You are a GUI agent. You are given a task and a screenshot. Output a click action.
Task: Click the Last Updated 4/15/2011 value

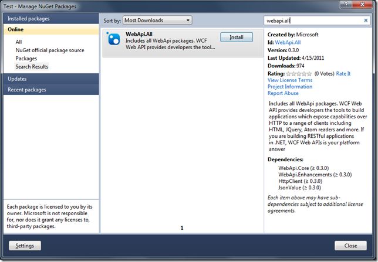coord(313,58)
